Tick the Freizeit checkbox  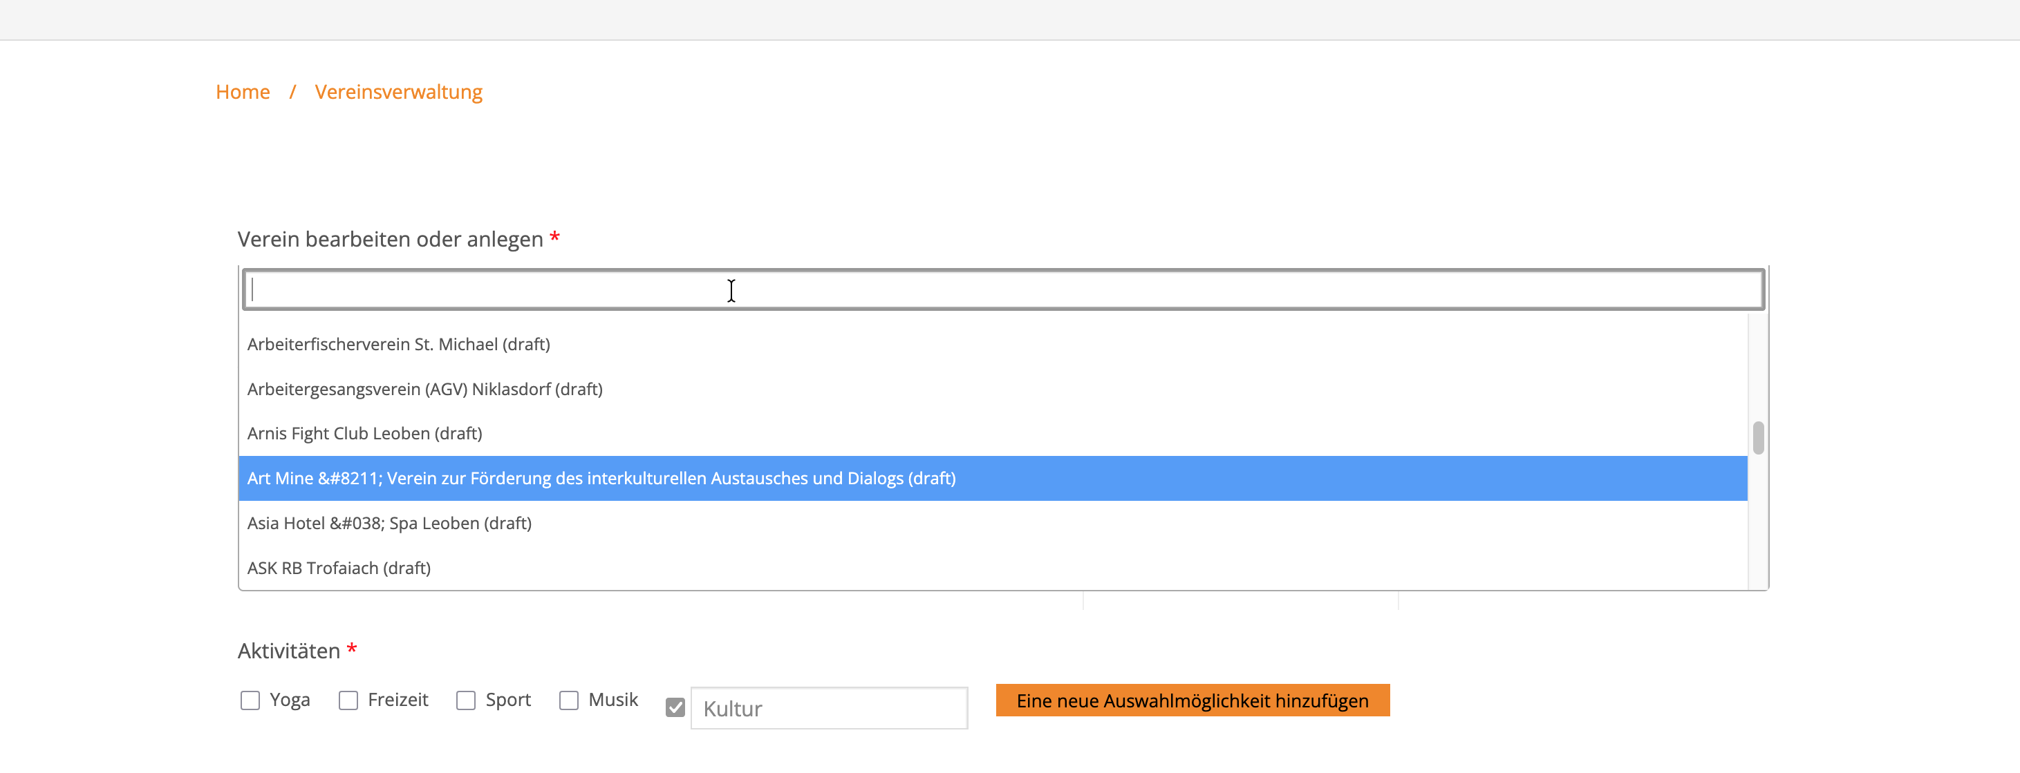[348, 700]
